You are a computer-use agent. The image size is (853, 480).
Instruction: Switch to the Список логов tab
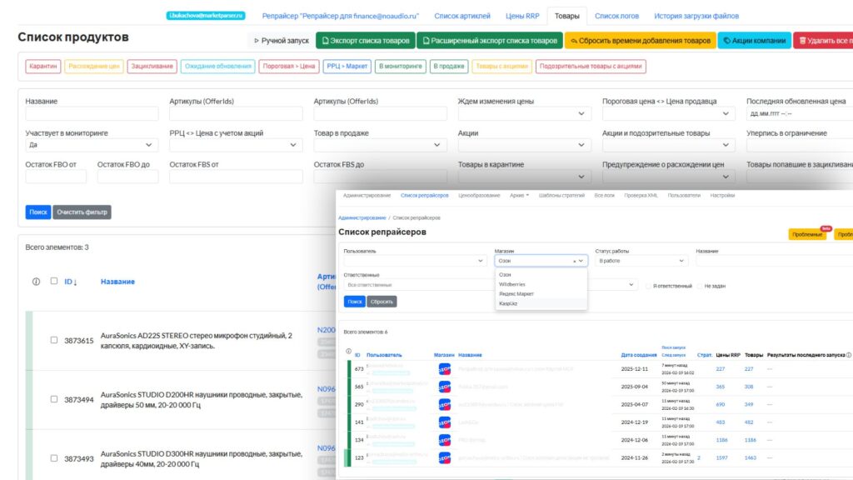click(617, 16)
